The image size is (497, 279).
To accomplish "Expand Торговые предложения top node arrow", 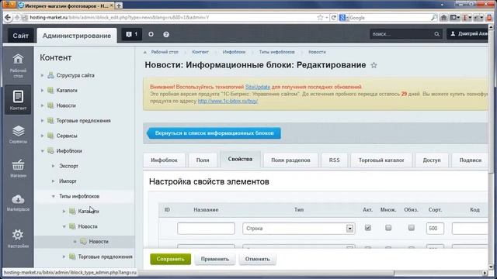I will click(42, 121).
